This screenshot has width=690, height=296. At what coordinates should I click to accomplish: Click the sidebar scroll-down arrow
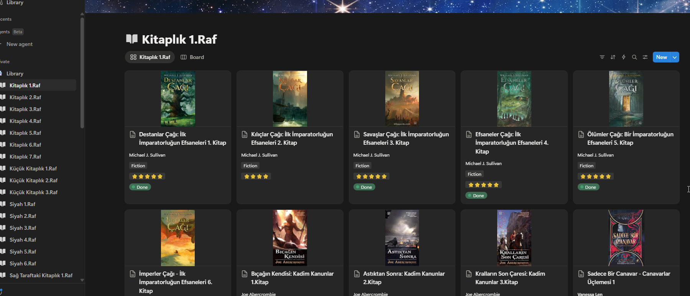[x=82, y=280]
